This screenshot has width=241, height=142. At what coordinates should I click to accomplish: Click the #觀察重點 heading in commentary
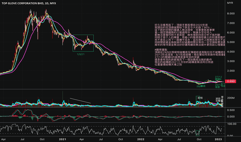point(161,50)
